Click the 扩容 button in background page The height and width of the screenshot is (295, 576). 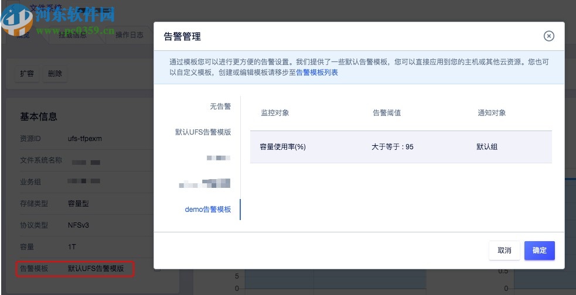pyautogui.click(x=27, y=73)
